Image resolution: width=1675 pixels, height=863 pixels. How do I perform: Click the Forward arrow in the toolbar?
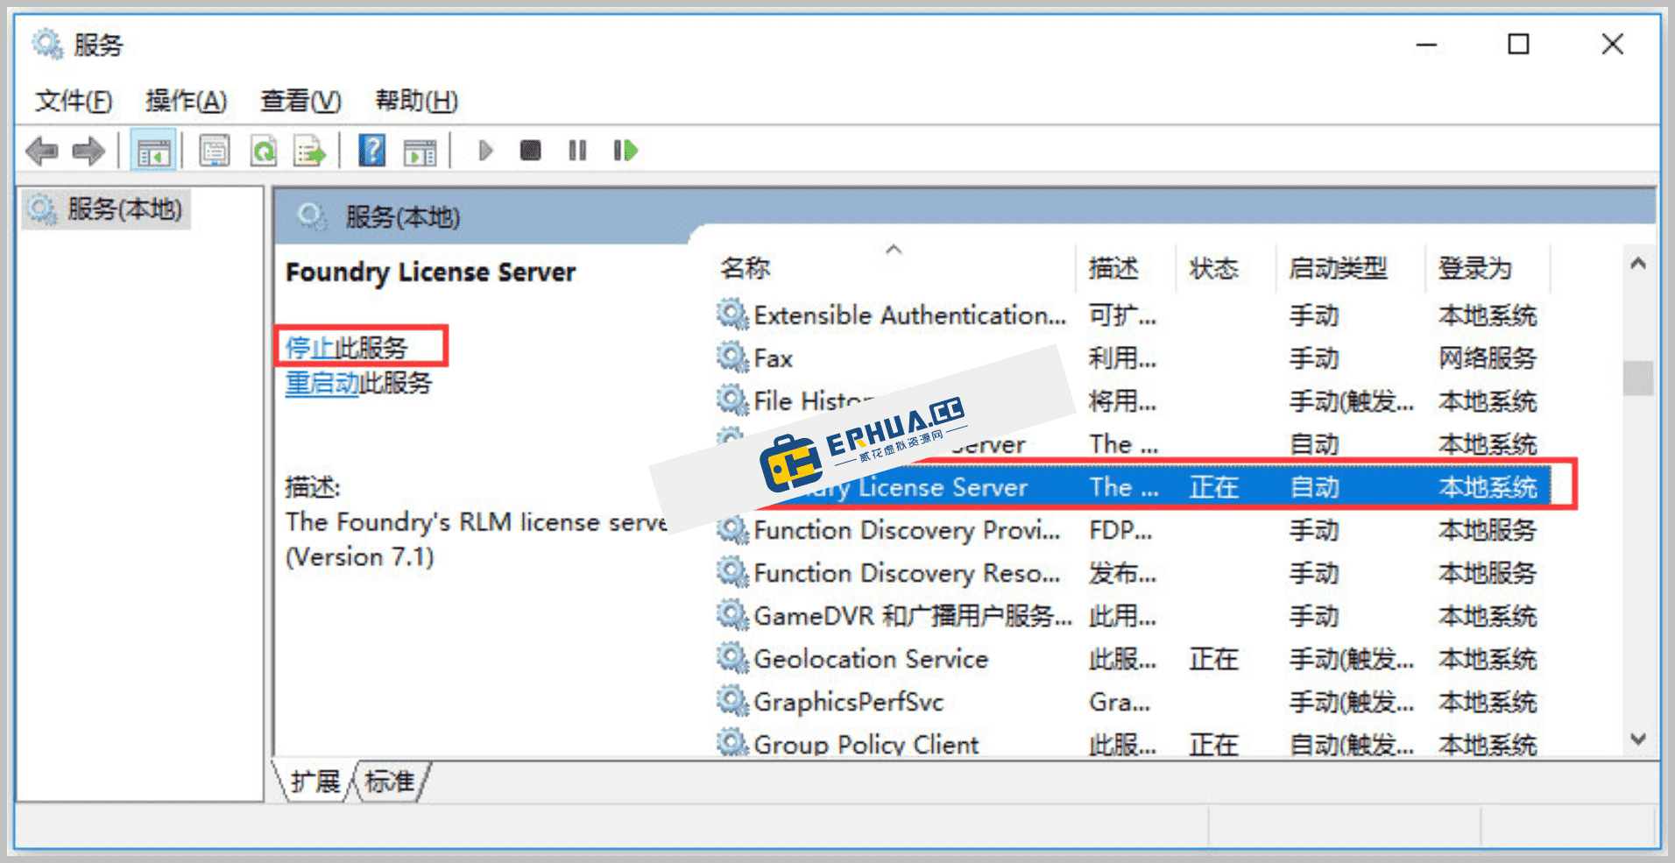coord(88,151)
